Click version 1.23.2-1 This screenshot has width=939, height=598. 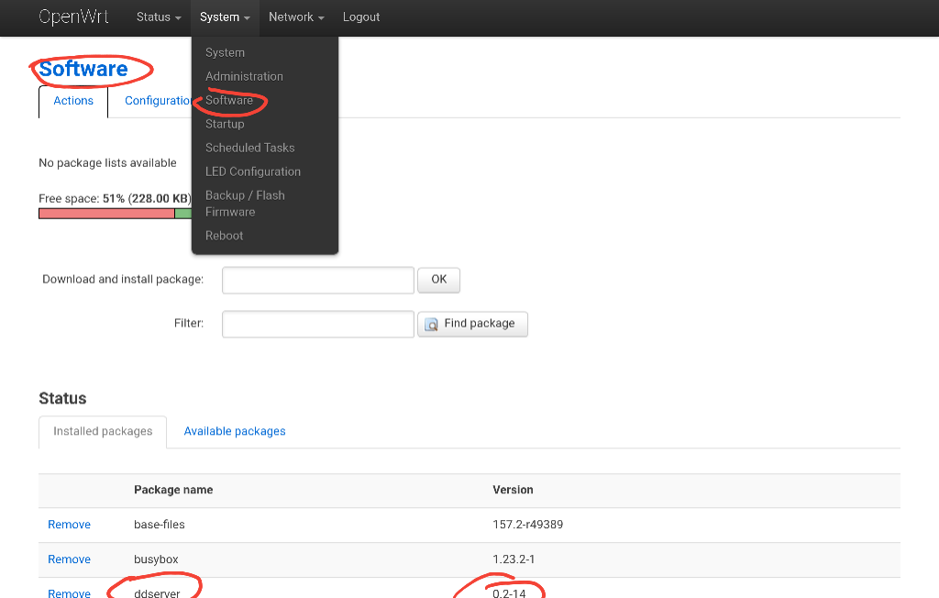point(514,559)
